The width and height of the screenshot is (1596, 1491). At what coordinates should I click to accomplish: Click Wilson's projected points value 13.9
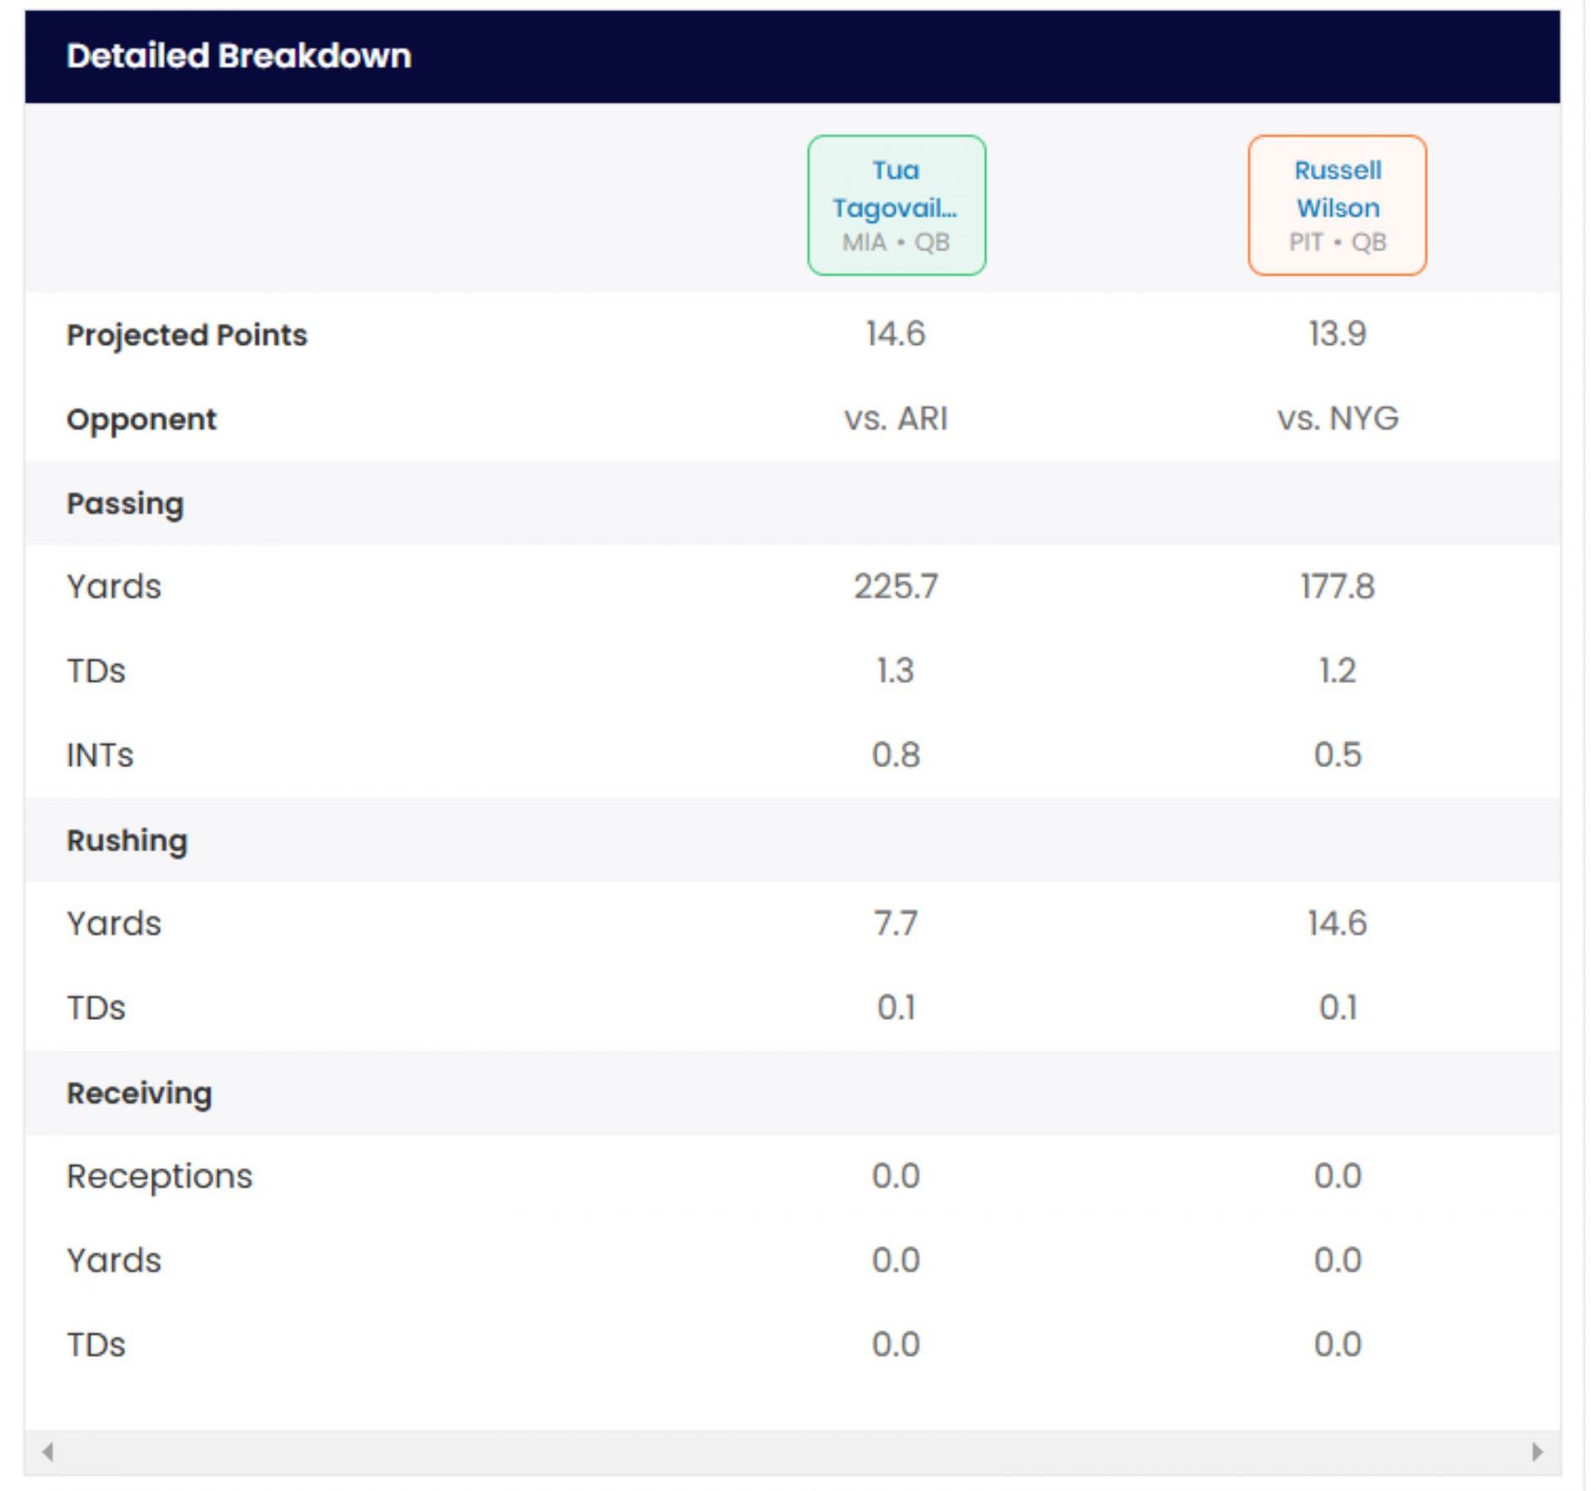point(1337,334)
